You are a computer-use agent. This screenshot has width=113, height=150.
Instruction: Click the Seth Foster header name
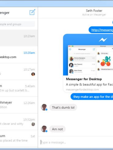point(94,11)
